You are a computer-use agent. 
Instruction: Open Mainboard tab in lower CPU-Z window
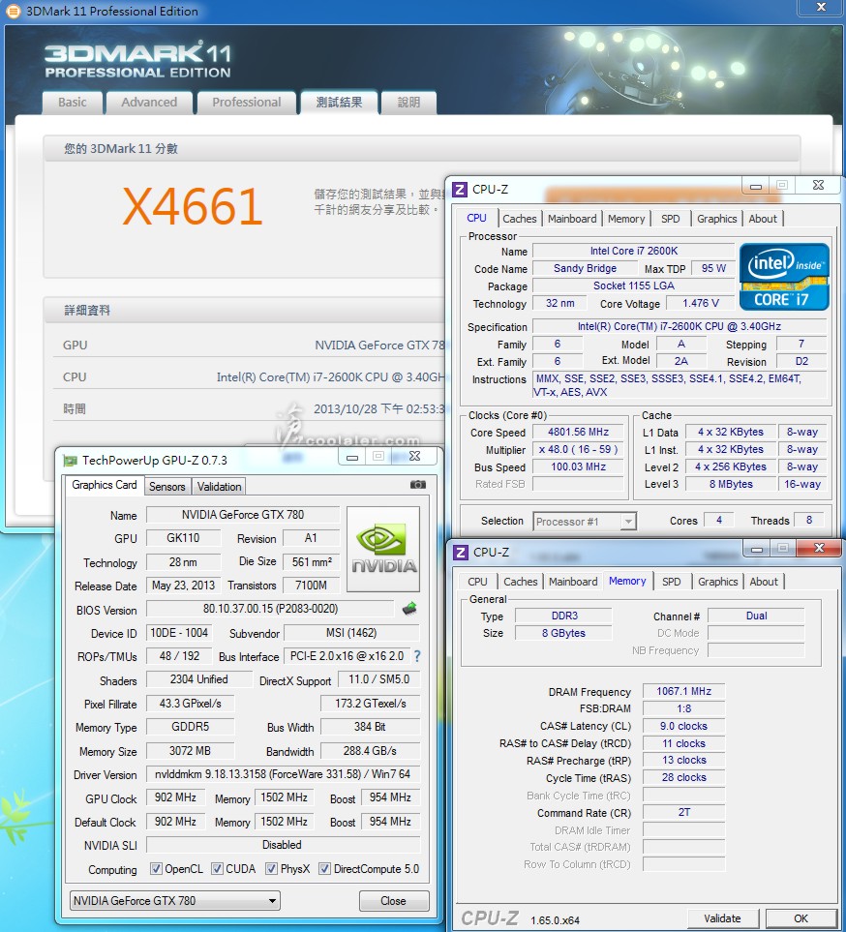pyautogui.click(x=573, y=582)
